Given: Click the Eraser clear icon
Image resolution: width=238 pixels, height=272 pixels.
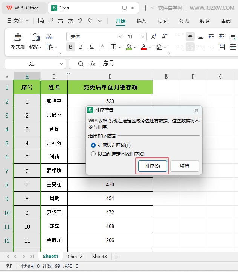Looking at the screenshot, I should coord(159,47).
